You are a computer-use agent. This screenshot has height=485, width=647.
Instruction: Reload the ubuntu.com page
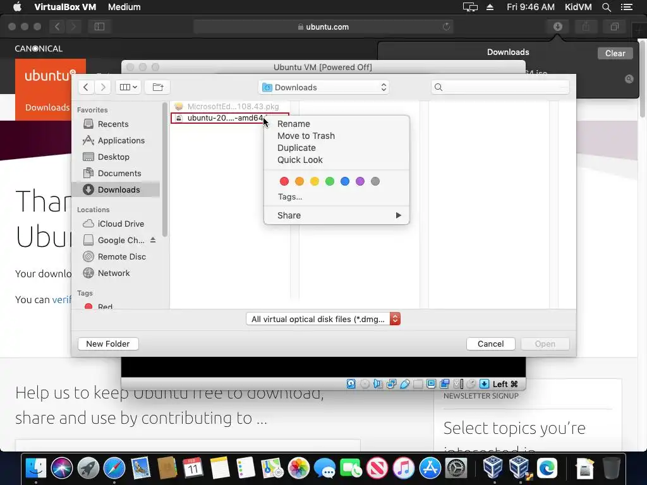(446, 27)
